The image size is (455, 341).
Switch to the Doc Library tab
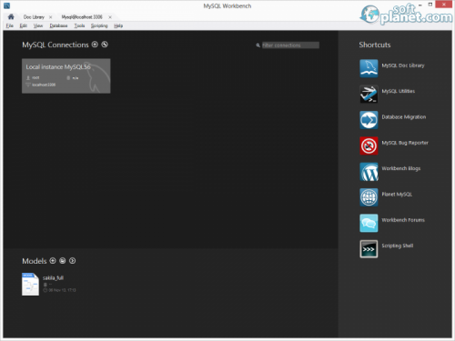[x=34, y=17]
